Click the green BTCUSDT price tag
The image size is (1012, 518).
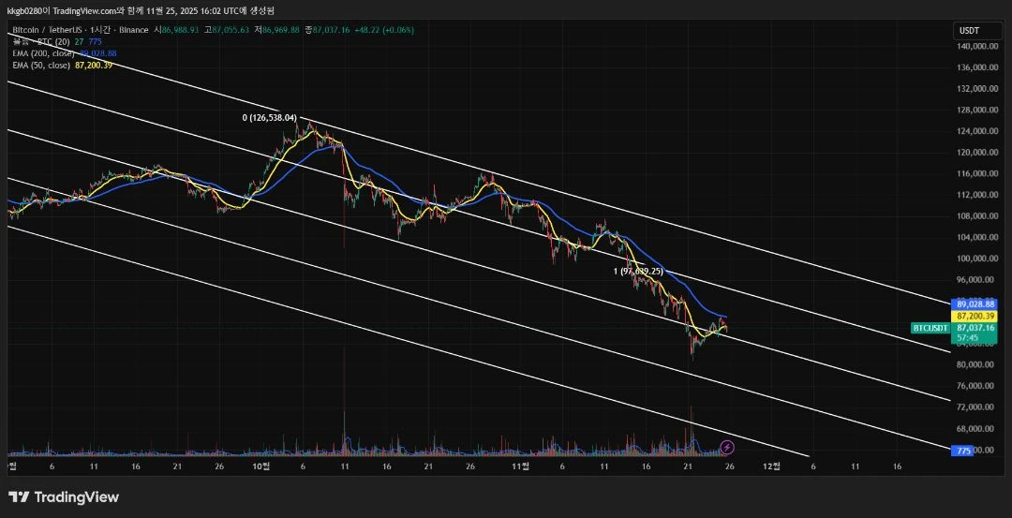click(930, 329)
